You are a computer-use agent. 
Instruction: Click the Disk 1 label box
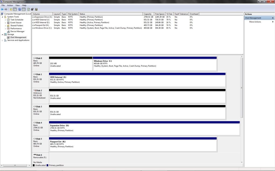point(40,80)
